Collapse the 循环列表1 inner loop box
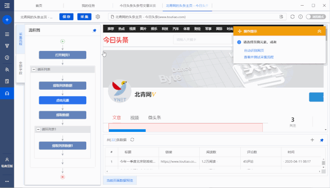 38,129
